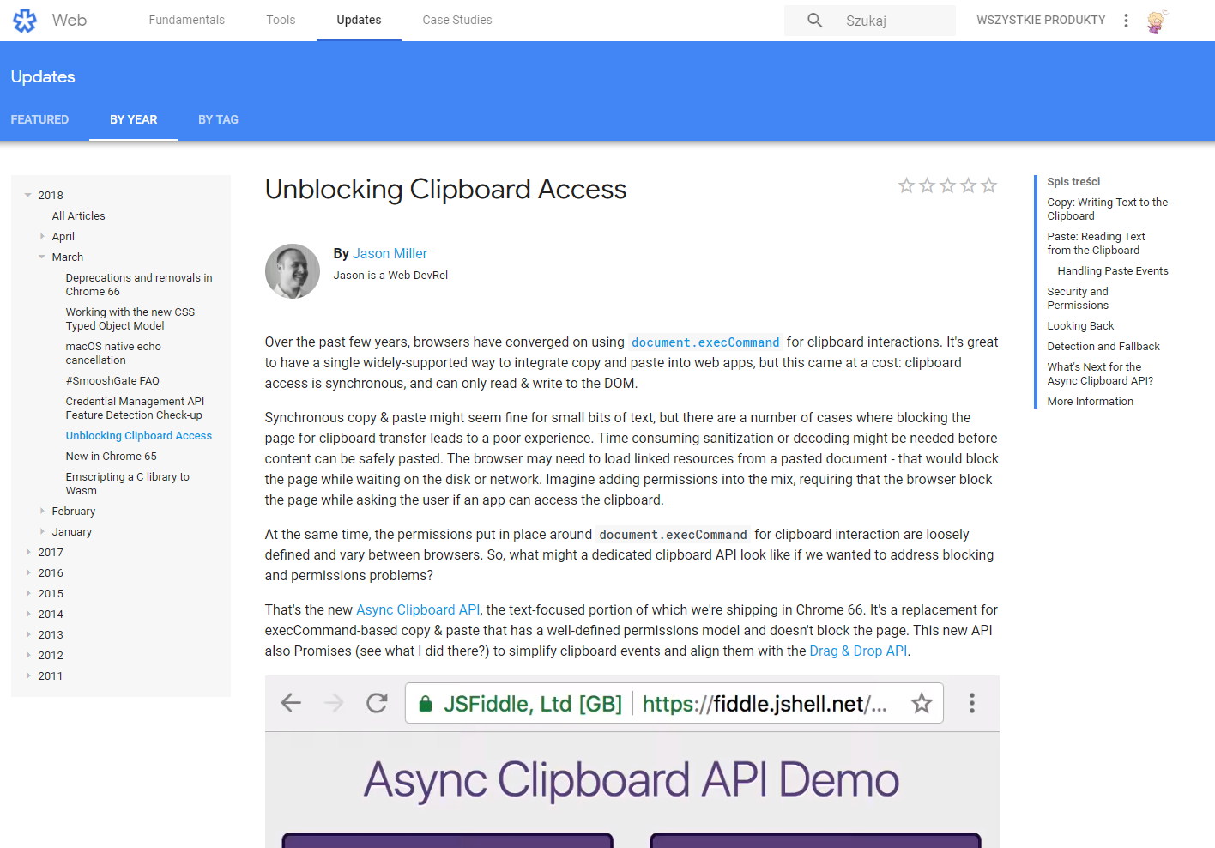Click the green padlock in demo address bar

pyautogui.click(x=425, y=704)
